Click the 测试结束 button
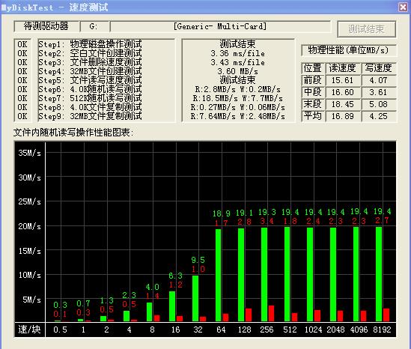The image size is (411, 349). tap(366, 29)
